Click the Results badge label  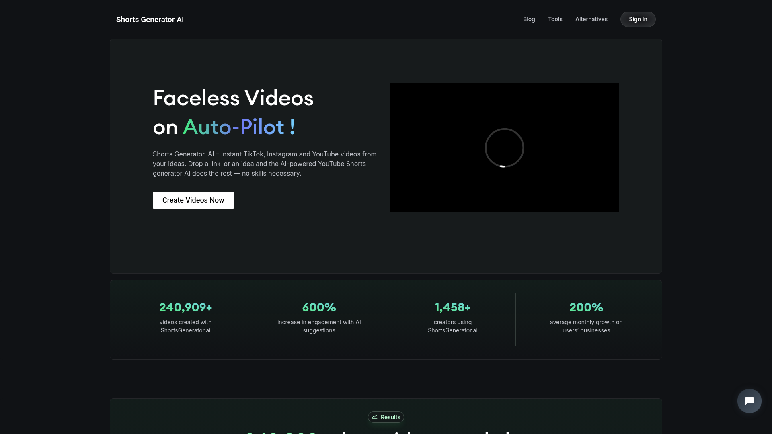[x=390, y=417]
